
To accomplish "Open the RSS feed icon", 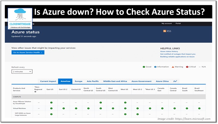I will (165, 31).
